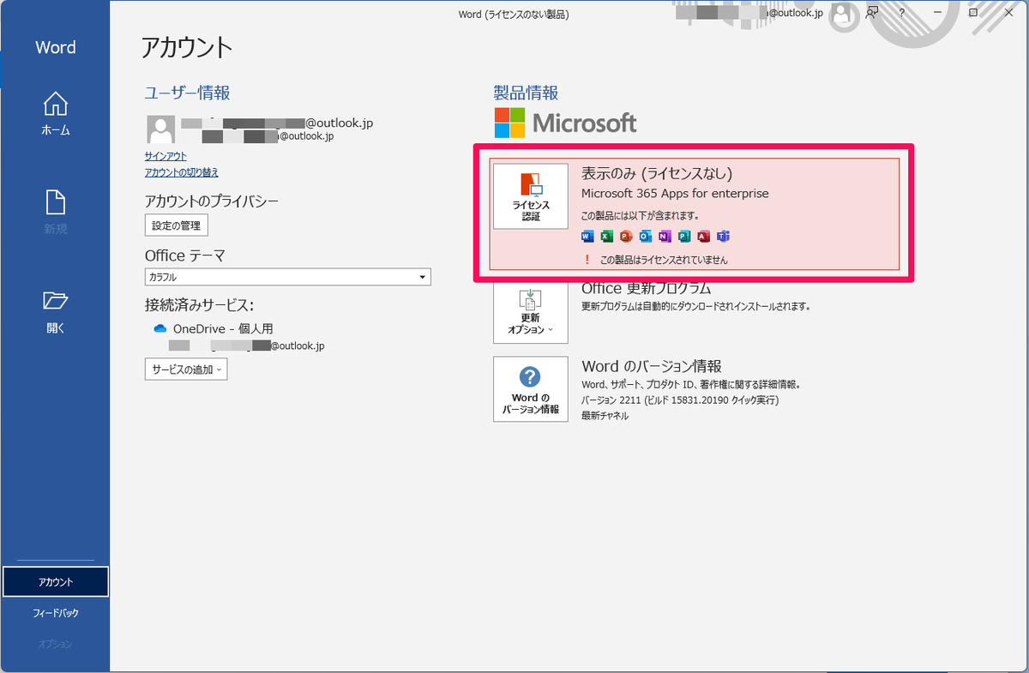The height and width of the screenshot is (673, 1029).
Task: Open the ホーム (Home) house icon
Action: pyautogui.click(x=55, y=105)
